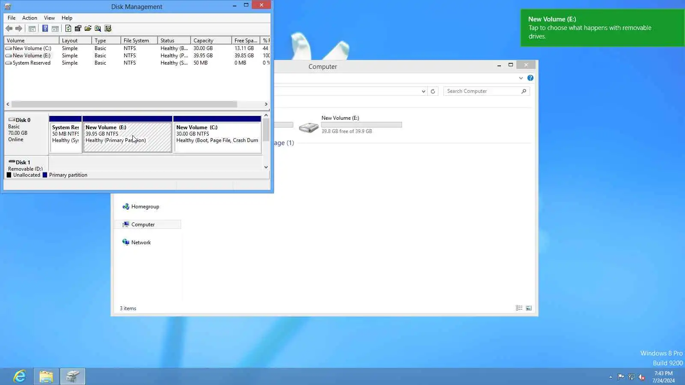
Task: Open the address bar history dropdown
Action: [423, 91]
